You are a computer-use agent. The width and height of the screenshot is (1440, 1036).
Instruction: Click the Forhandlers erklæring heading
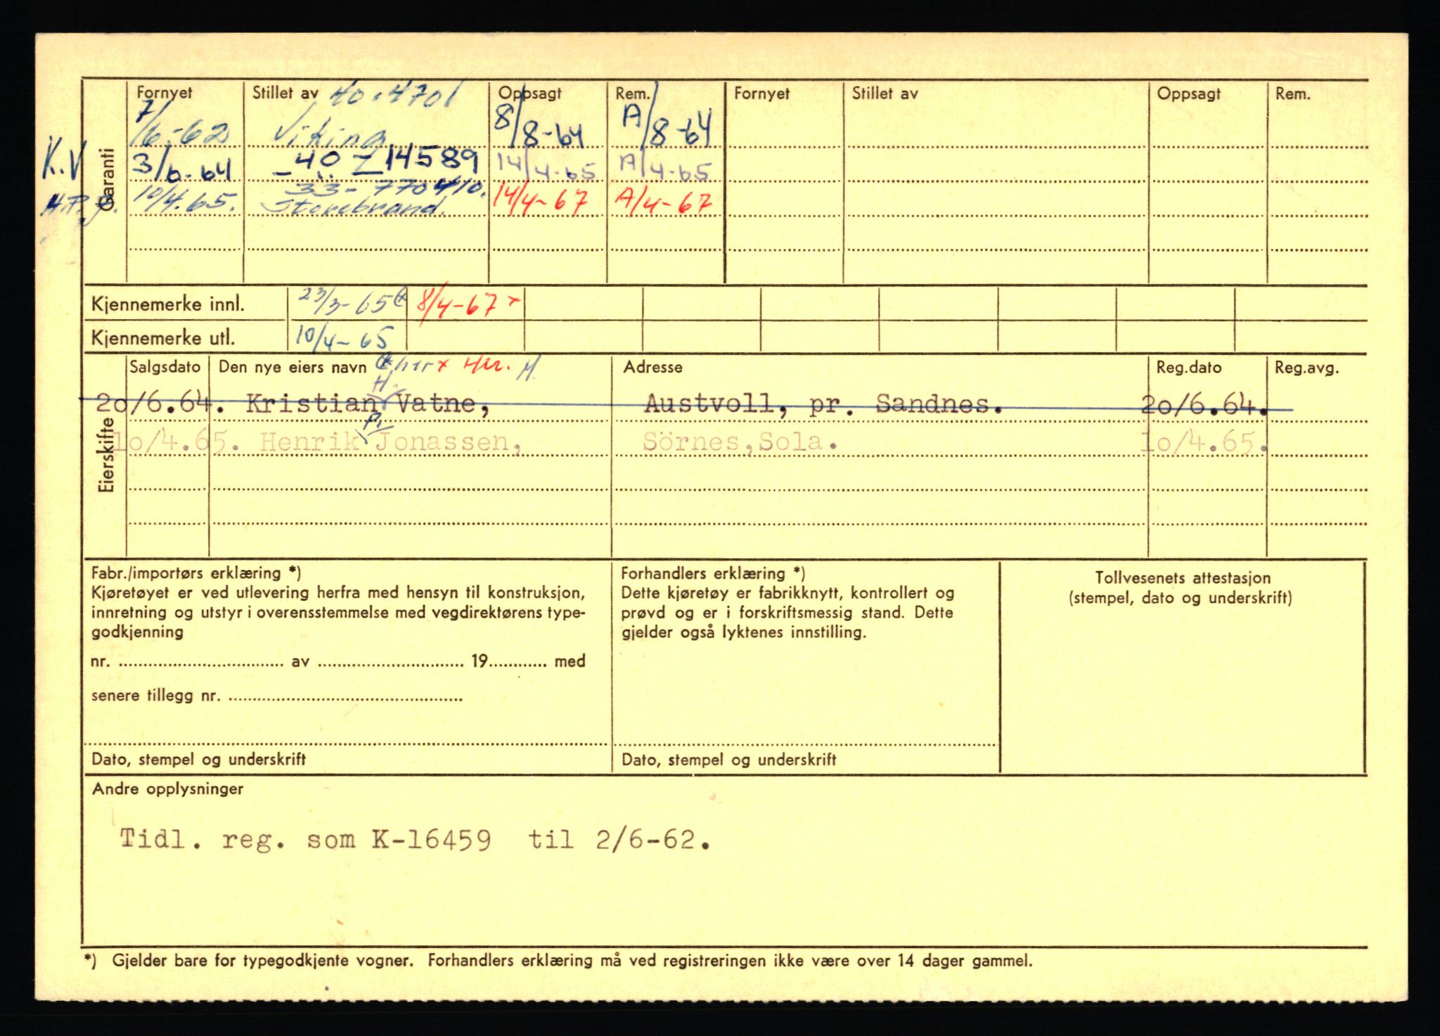pos(713,574)
